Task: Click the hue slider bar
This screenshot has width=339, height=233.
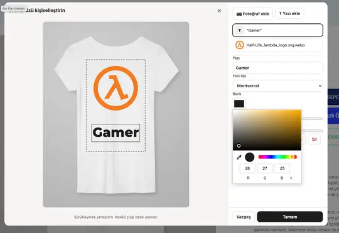Action: click(x=277, y=157)
